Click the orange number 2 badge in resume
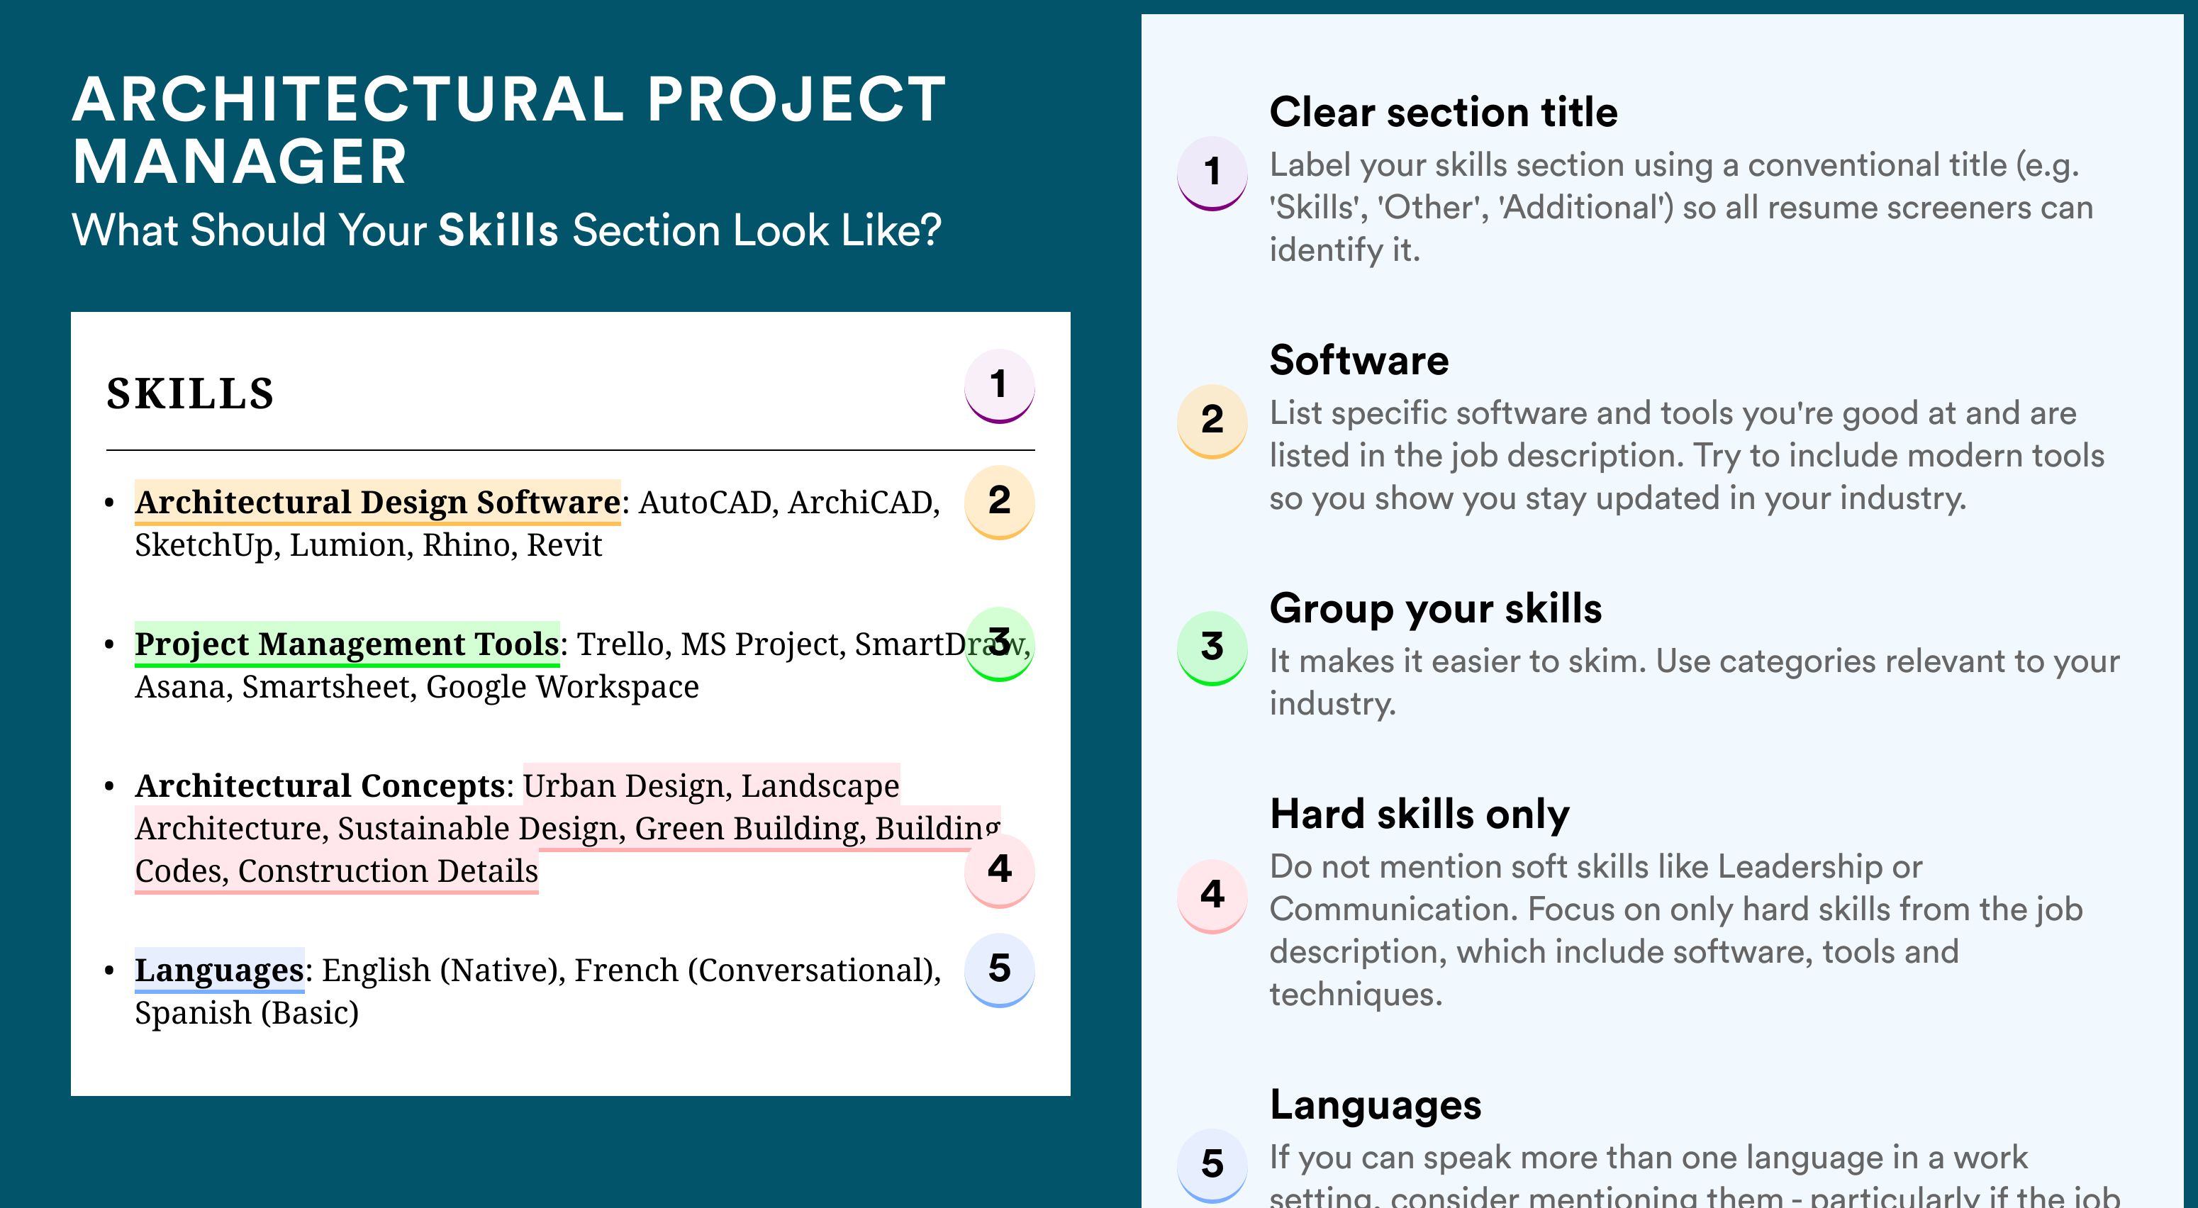The height and width of the screenshot is (1208, 2198). [x=999, y=502]
